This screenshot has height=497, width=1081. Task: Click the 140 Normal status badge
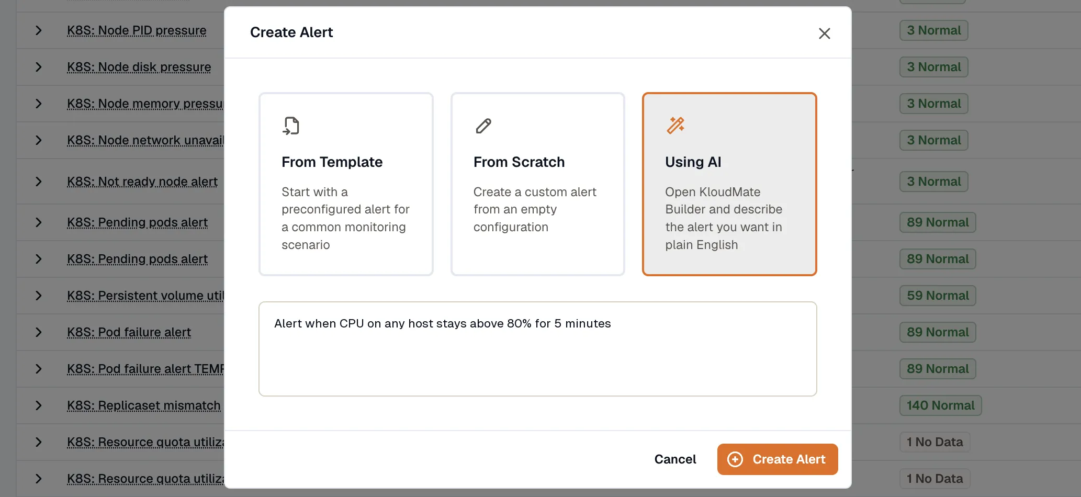[940, 405]
